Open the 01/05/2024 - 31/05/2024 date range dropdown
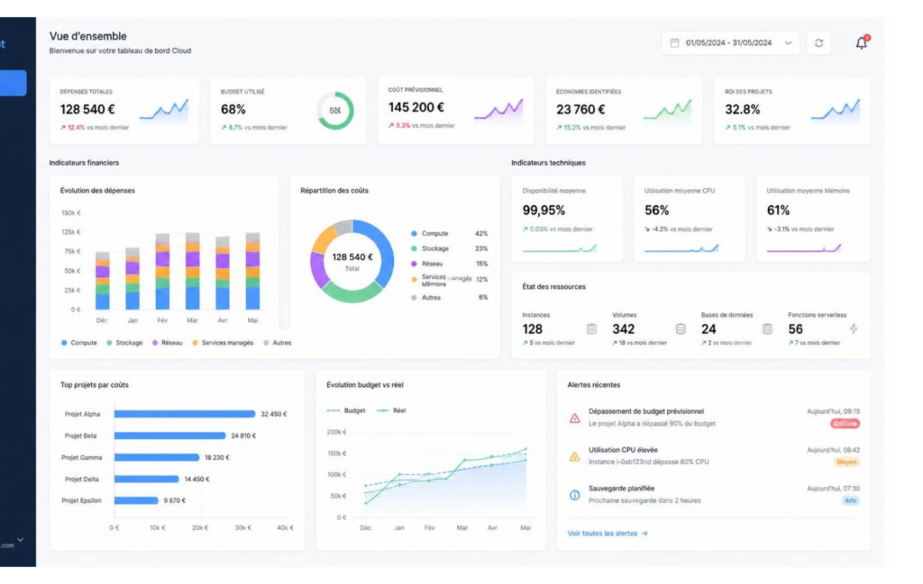The height and width of the screenshot is (584, 923). (x=730, y=43)
